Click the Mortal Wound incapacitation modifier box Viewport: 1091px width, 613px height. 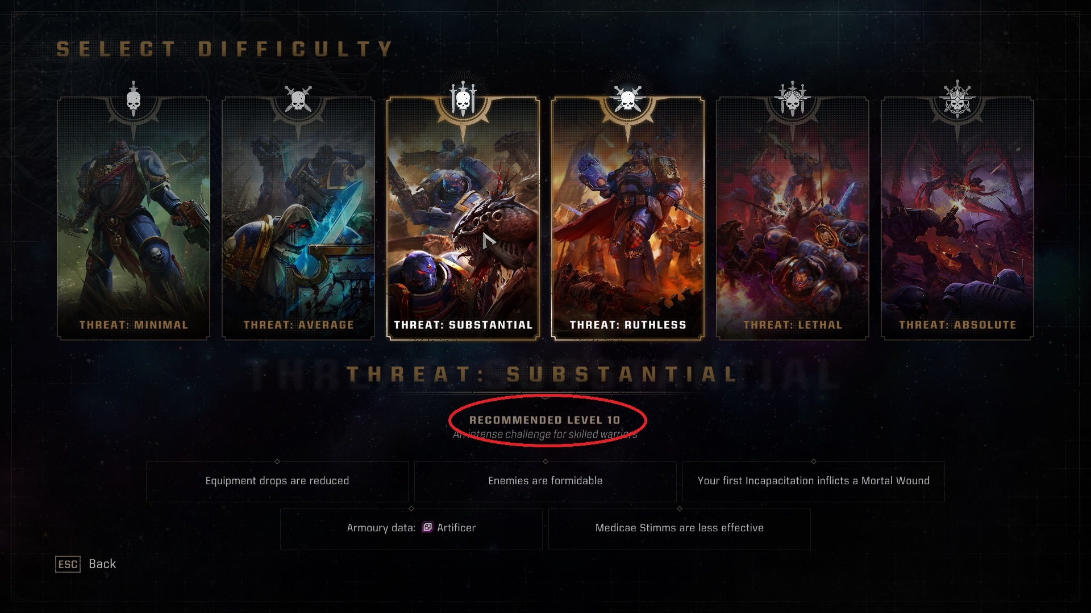(814, 481)
